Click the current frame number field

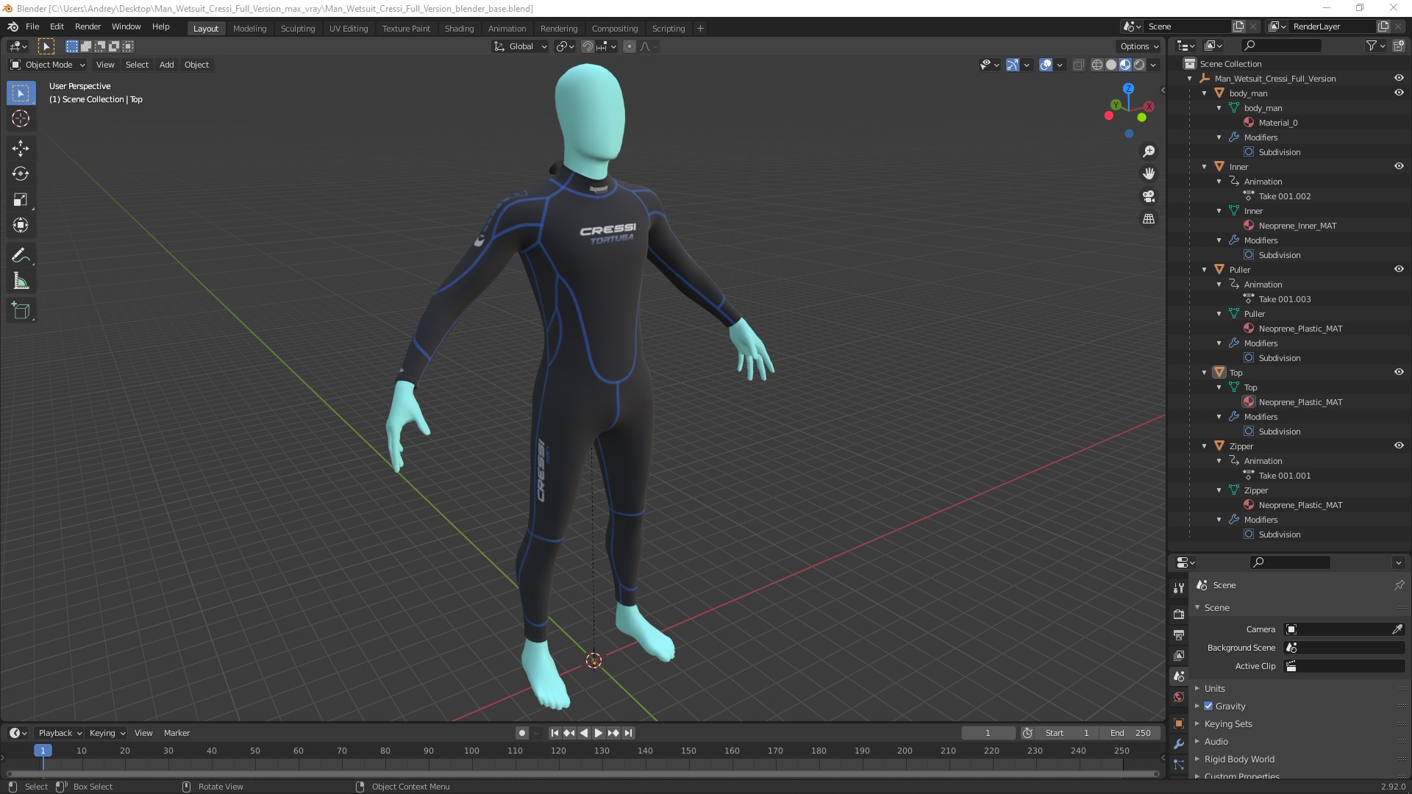(x=988, y=733)
